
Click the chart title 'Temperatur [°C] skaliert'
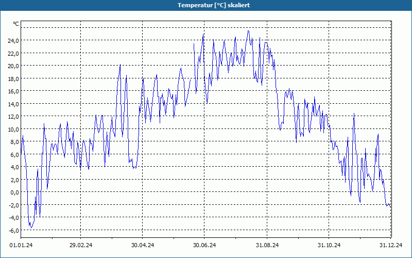click(x=214, y=5)
